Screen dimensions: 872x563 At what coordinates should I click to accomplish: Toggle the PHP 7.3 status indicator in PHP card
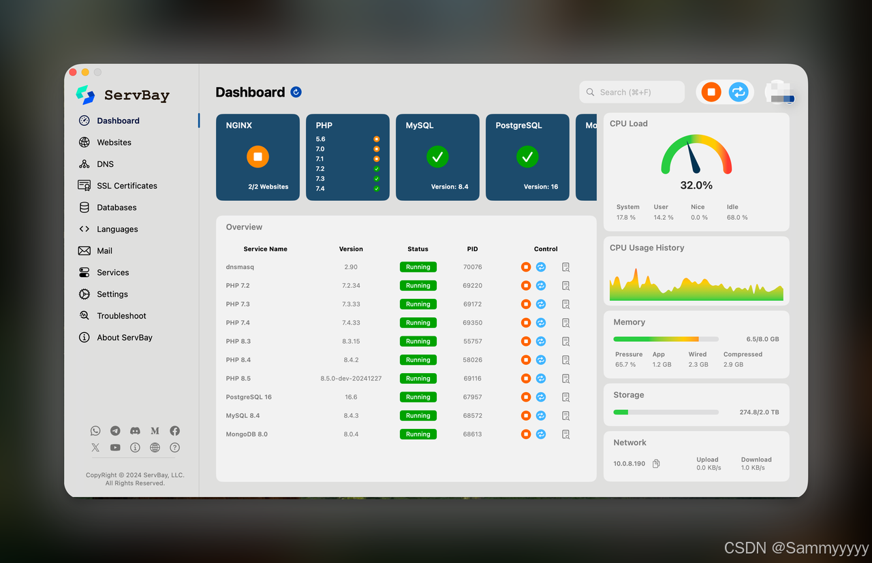coord(377,178)
